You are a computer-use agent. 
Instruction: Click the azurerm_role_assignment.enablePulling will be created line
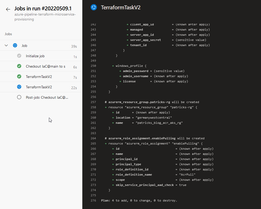pos(155,138)
